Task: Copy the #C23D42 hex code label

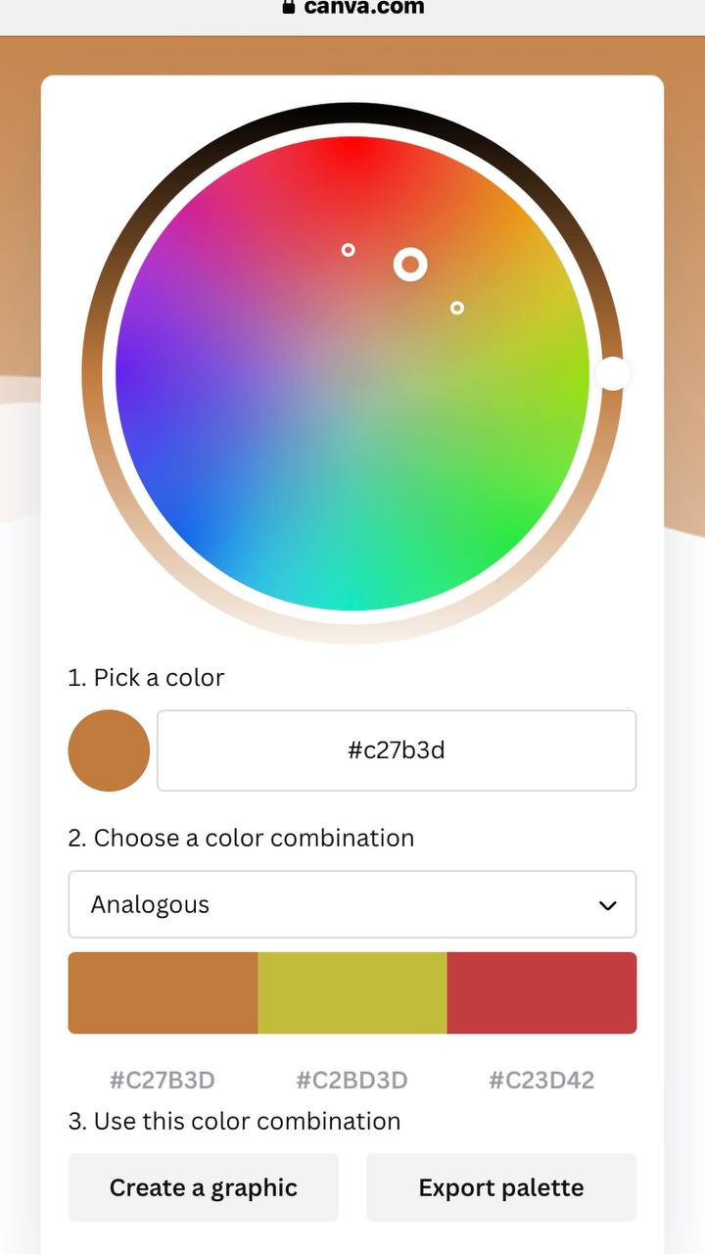Action: point(542,1081)
